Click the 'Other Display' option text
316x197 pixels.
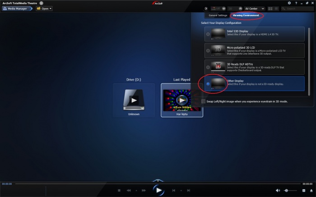pos(235,81)
